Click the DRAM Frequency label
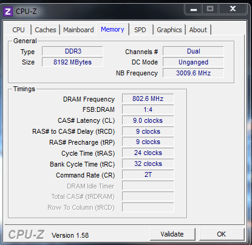252x245 pixels. click(x=89, y=99)
